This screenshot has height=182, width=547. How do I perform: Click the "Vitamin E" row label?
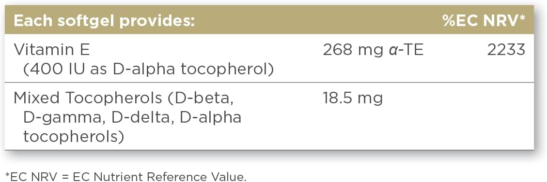pos(52,50)
